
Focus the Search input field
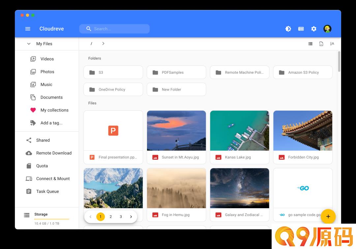point(114,29)
